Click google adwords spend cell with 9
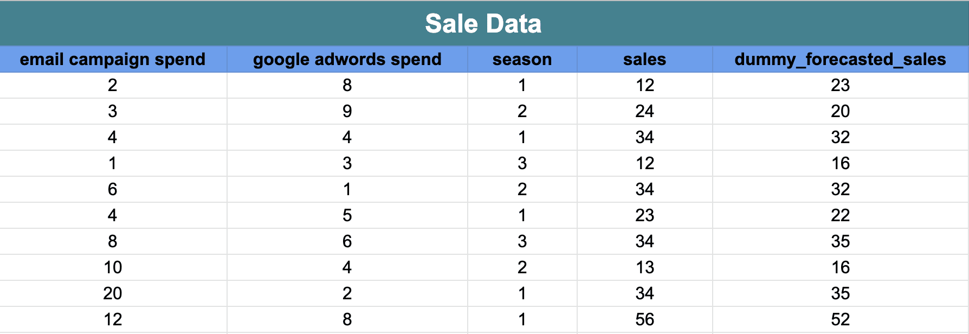Screen dimensions: 969x334 coord(347,111)
